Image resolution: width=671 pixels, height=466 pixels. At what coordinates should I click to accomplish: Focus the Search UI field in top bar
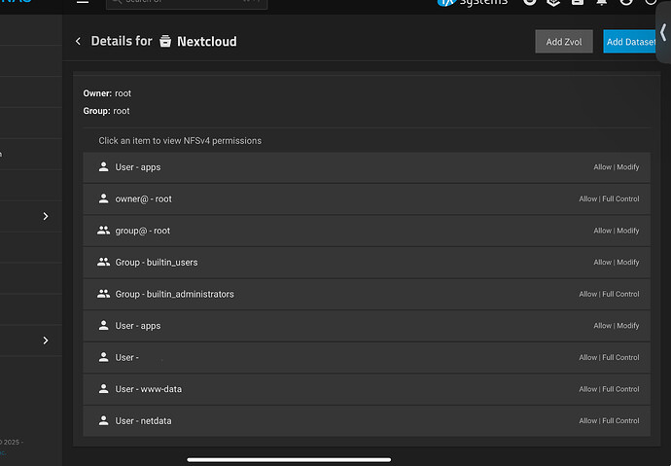(x=187, y=4)
